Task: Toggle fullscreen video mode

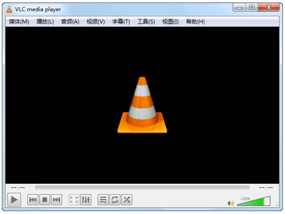Action: (74, 200)
